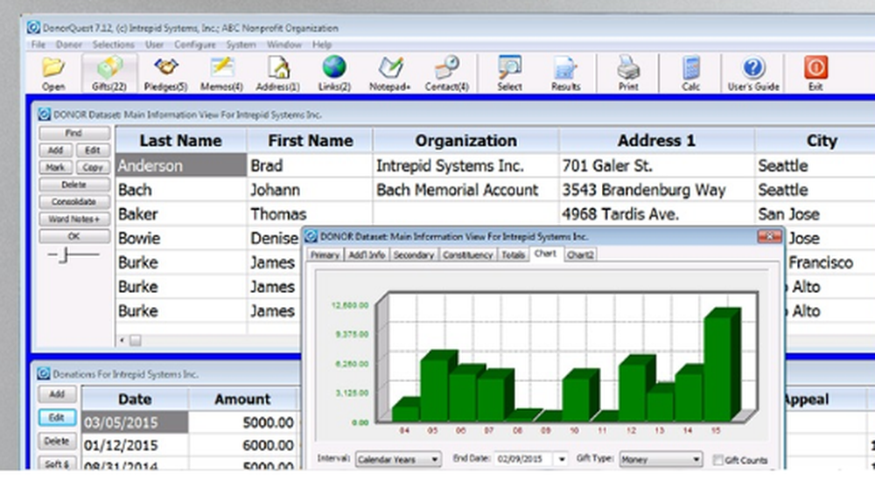Click the Mark button
The image size is (875, 494).
[x=55, y=167]
